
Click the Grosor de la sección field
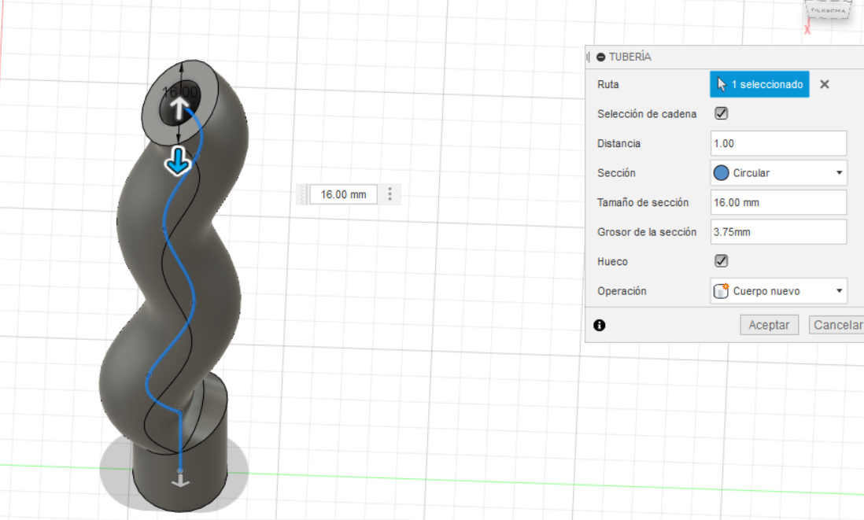pyautogui.click(x=778, y=232)
